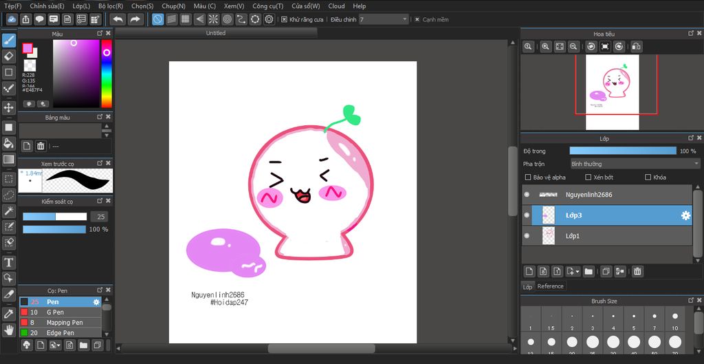Viewport: 704px width, 364px height.
Task: Click the foreground color swatch
Action: [27, 48]
